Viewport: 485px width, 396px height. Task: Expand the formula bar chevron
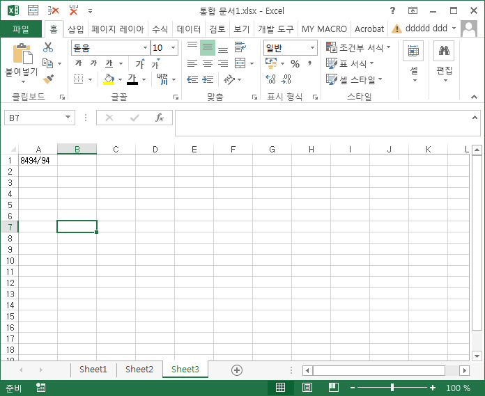click(x=475, y=118)
